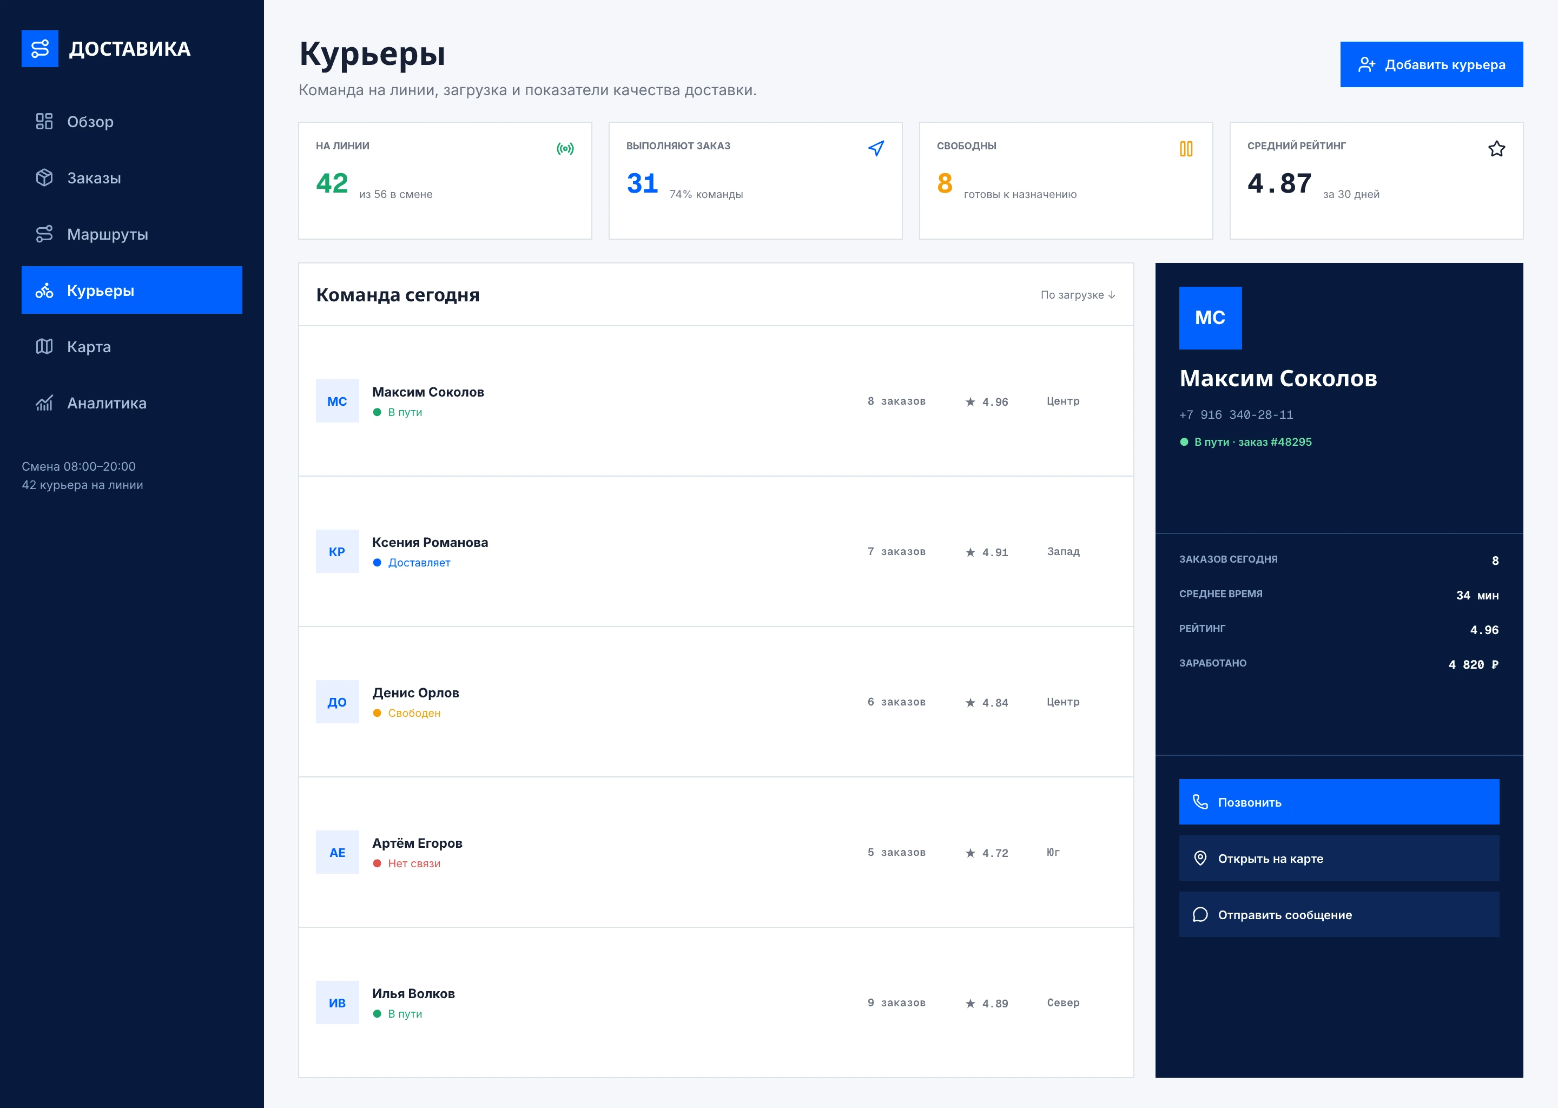Click the Запад zone in Ксения Романова row

(x=1064, y=551)
